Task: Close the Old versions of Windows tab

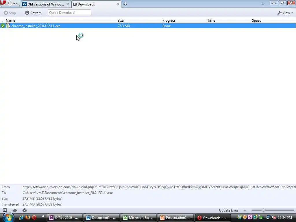Action: point(68,4)
